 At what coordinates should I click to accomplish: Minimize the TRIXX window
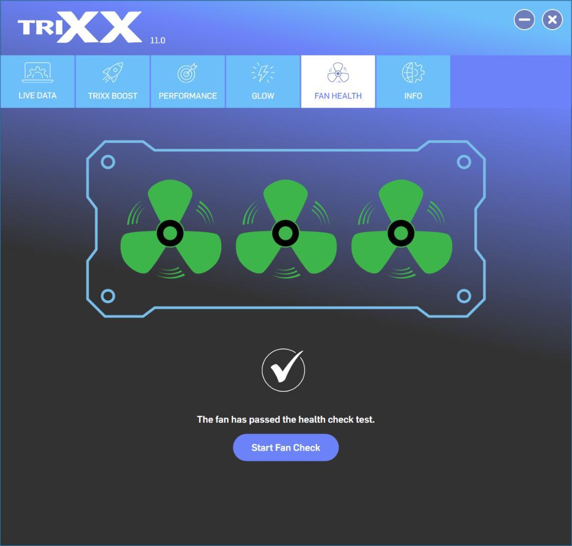tap(524, 20)
